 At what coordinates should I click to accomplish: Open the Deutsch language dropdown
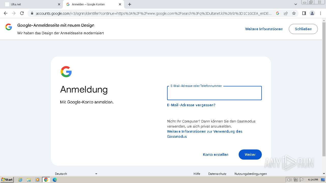76,174
